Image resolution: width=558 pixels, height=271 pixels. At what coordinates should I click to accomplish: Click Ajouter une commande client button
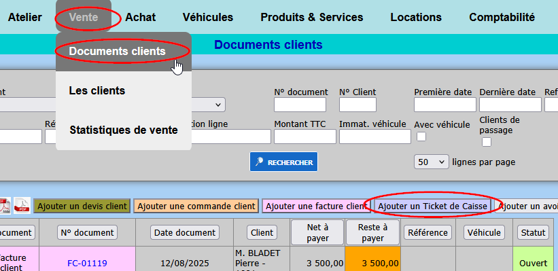tap(196, 206)
